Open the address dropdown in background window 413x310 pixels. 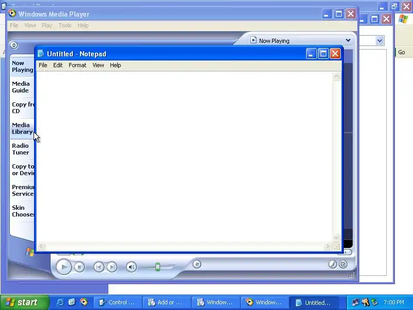[379, 41]
